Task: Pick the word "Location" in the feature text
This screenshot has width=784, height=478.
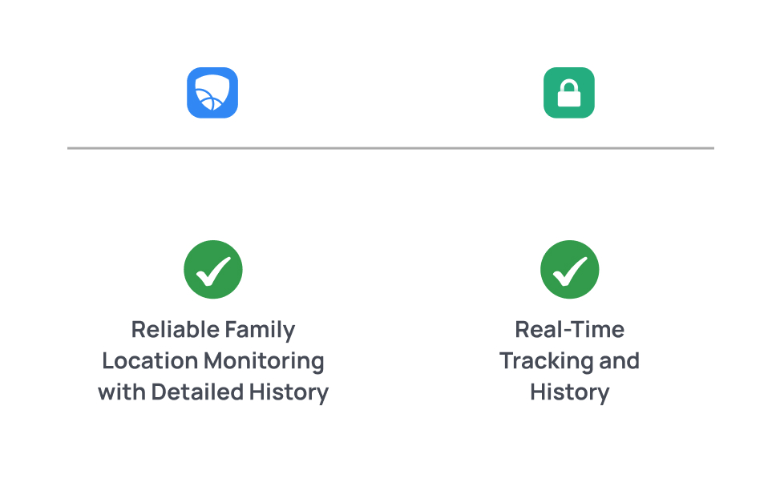Action: [150, 361]
